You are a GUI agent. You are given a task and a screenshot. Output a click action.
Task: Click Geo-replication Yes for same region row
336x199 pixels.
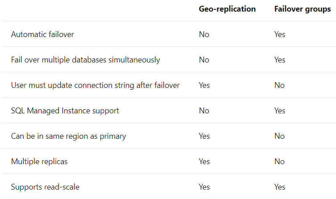coord(204,136)
